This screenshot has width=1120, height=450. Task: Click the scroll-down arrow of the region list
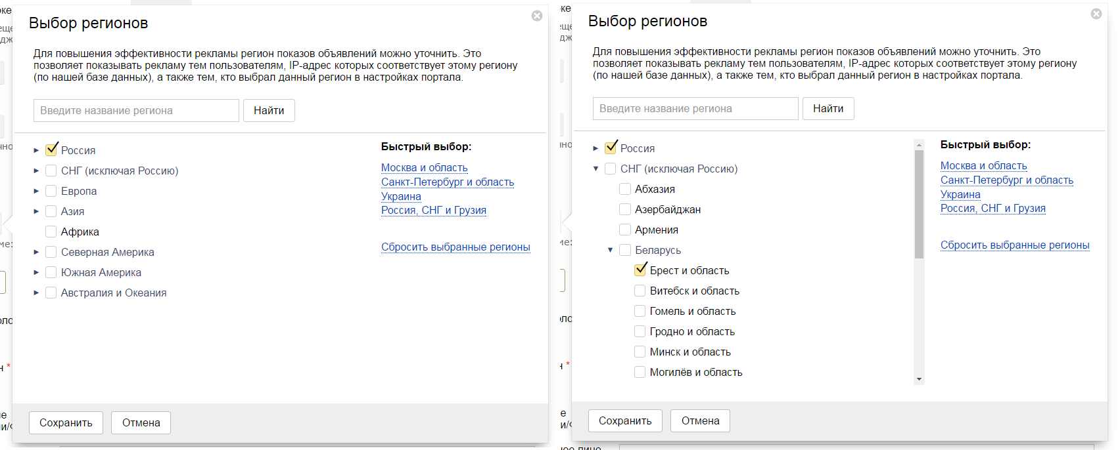tap(919, 379)
